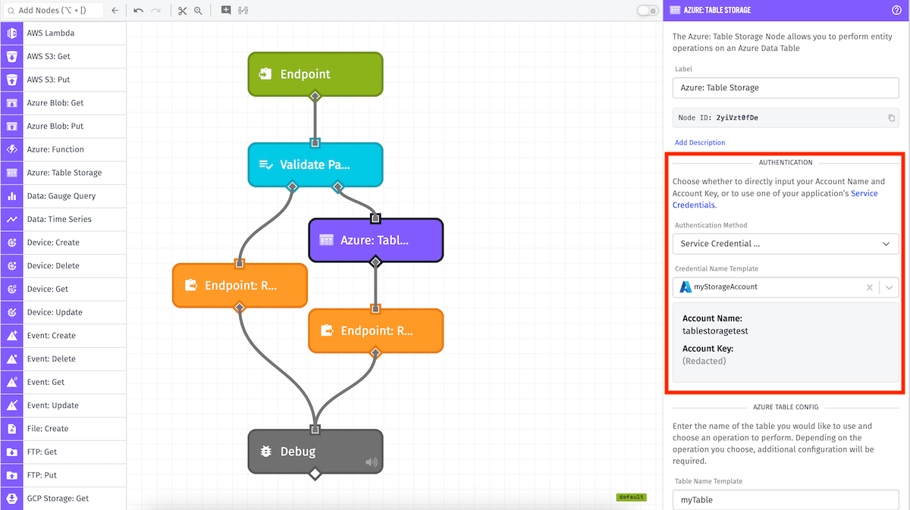This screenshot has height=510, width=910.
Task: Add the Azure Blob: Put node
Action: coord(64,126)
